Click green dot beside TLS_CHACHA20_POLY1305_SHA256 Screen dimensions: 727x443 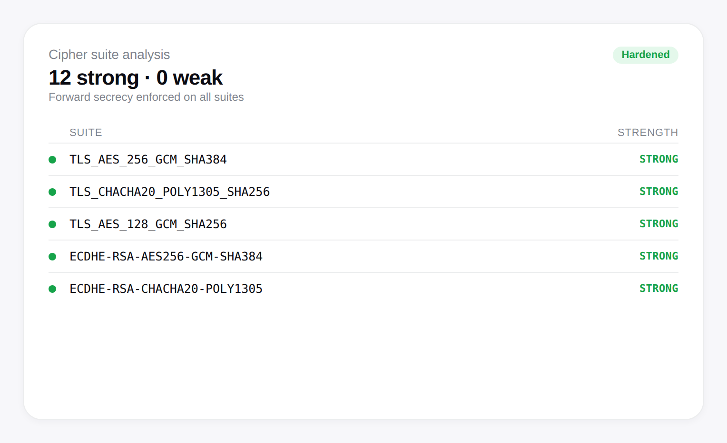click(52, 192)
